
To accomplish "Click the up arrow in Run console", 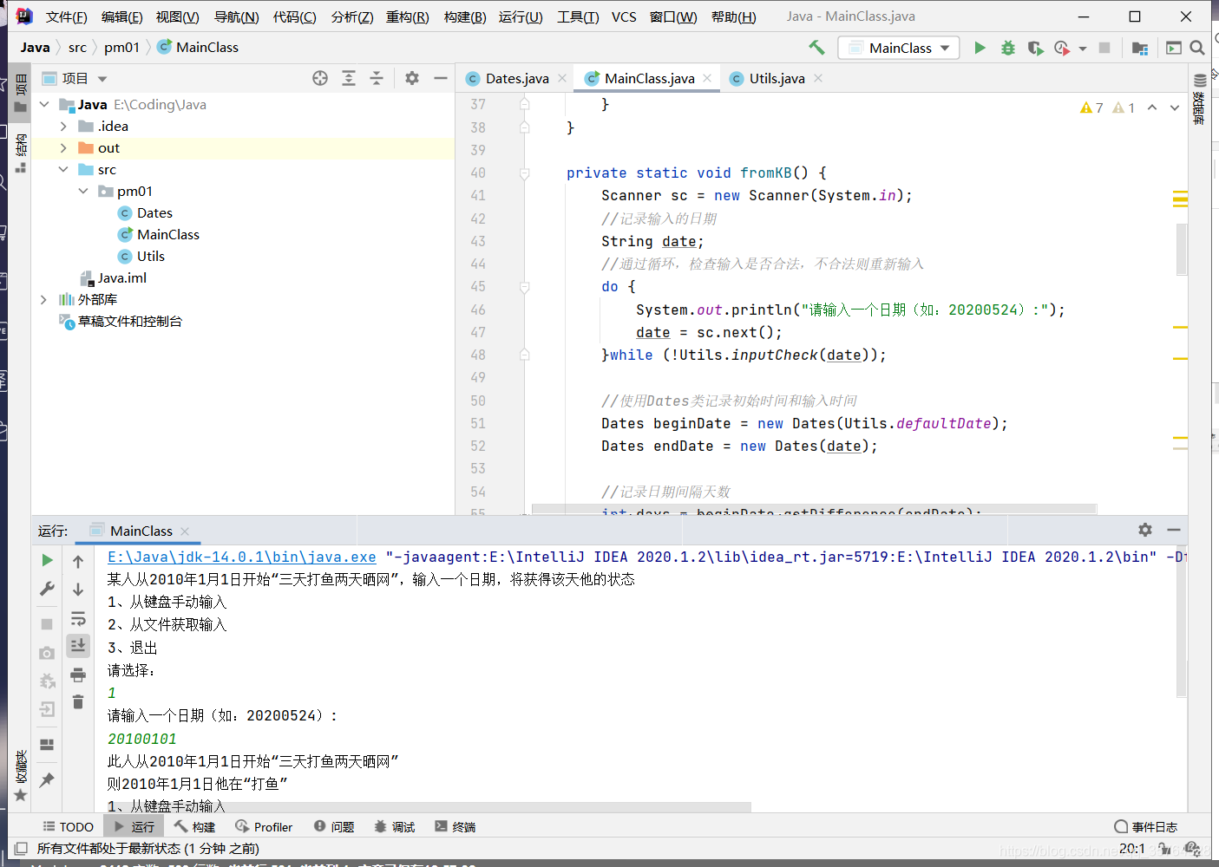I will pyautogui.click(x=78, y=562).
